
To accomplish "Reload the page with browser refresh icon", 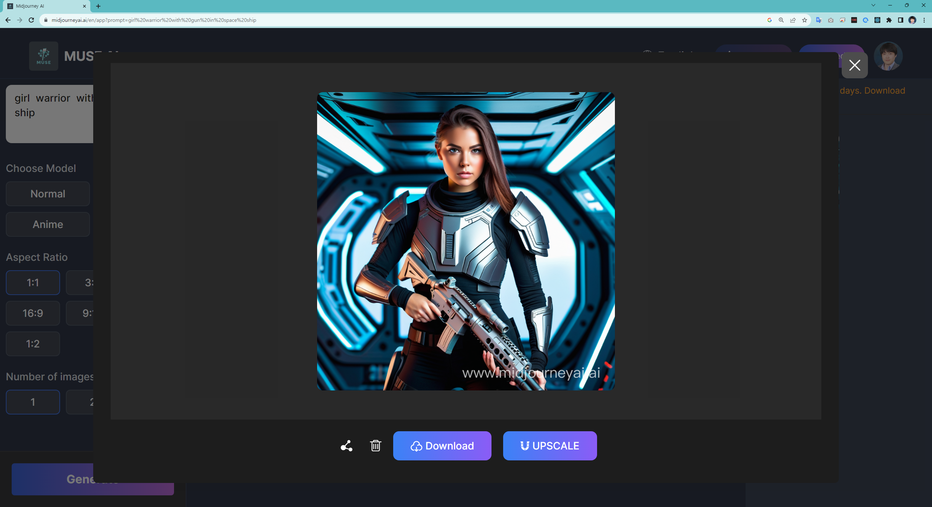I will [31, 20].
